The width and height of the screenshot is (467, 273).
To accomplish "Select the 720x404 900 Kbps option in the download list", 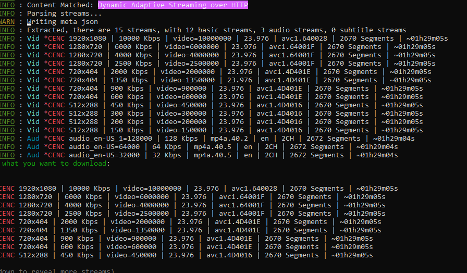I will 187,239.
